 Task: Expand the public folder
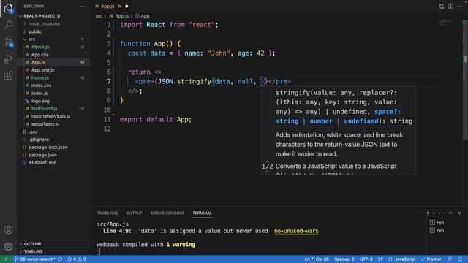(35, 31)
